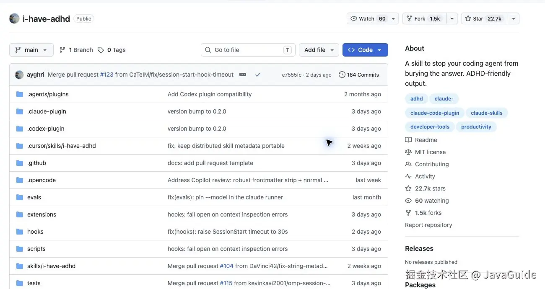Screen dimensions: 545x289
Task: Star the repository with the Star button
Action: [x=484, y=18]
